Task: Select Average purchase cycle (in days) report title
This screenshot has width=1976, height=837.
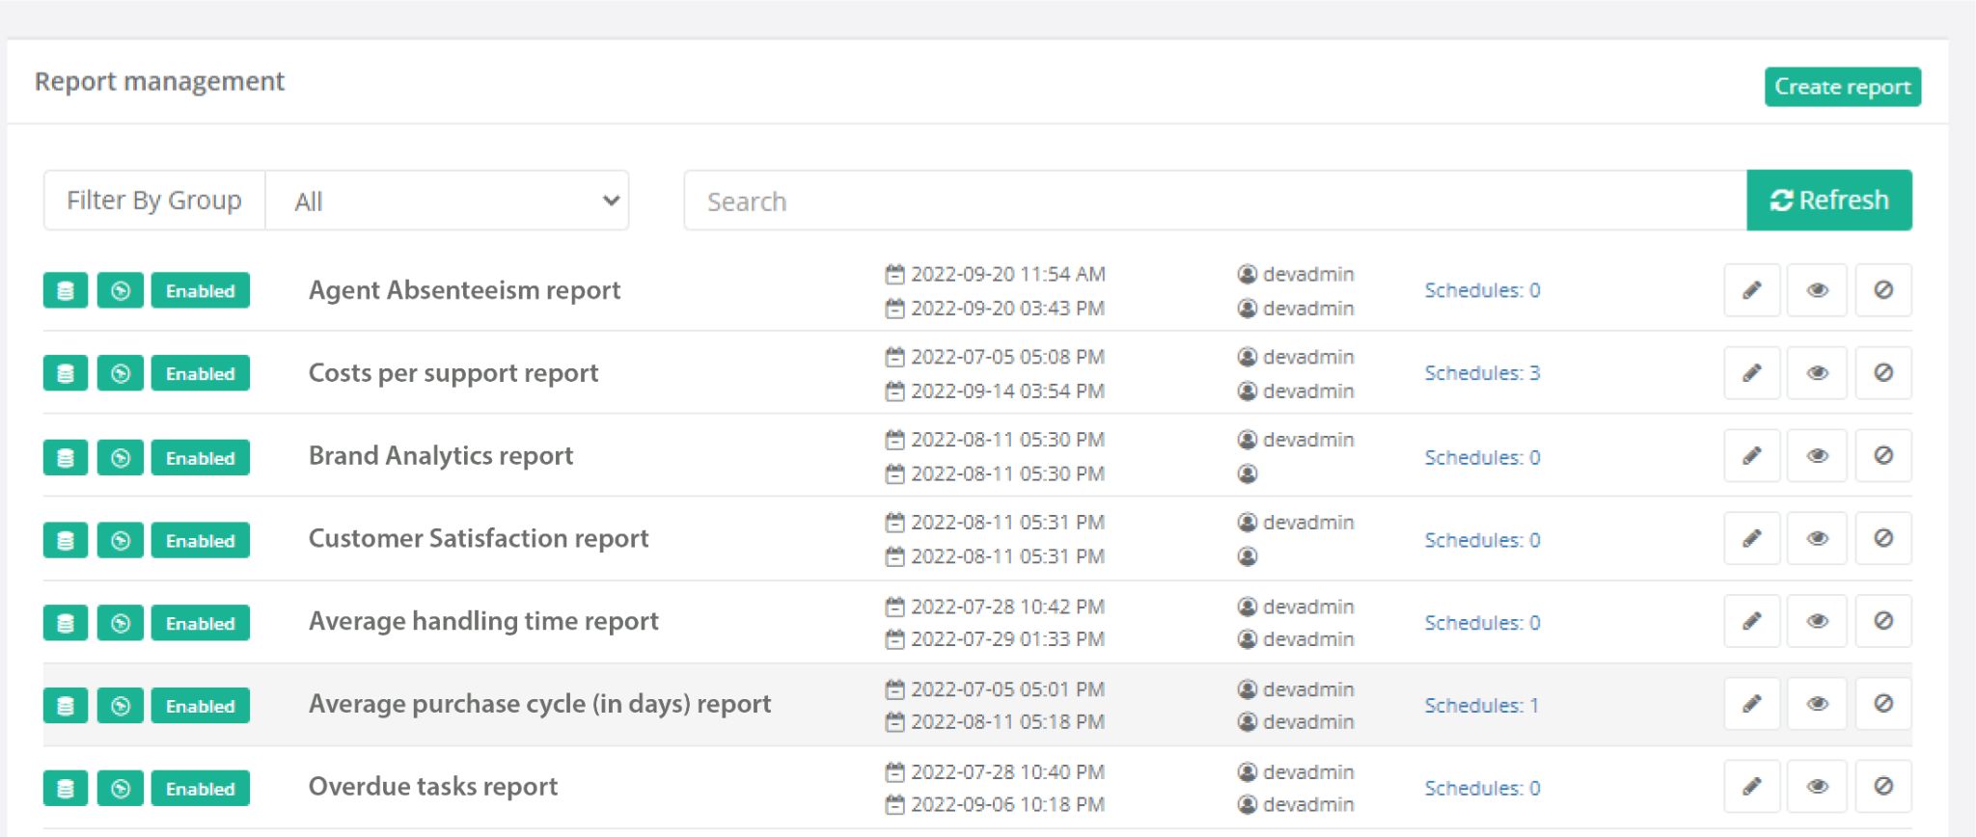Action: coord(539,705)
